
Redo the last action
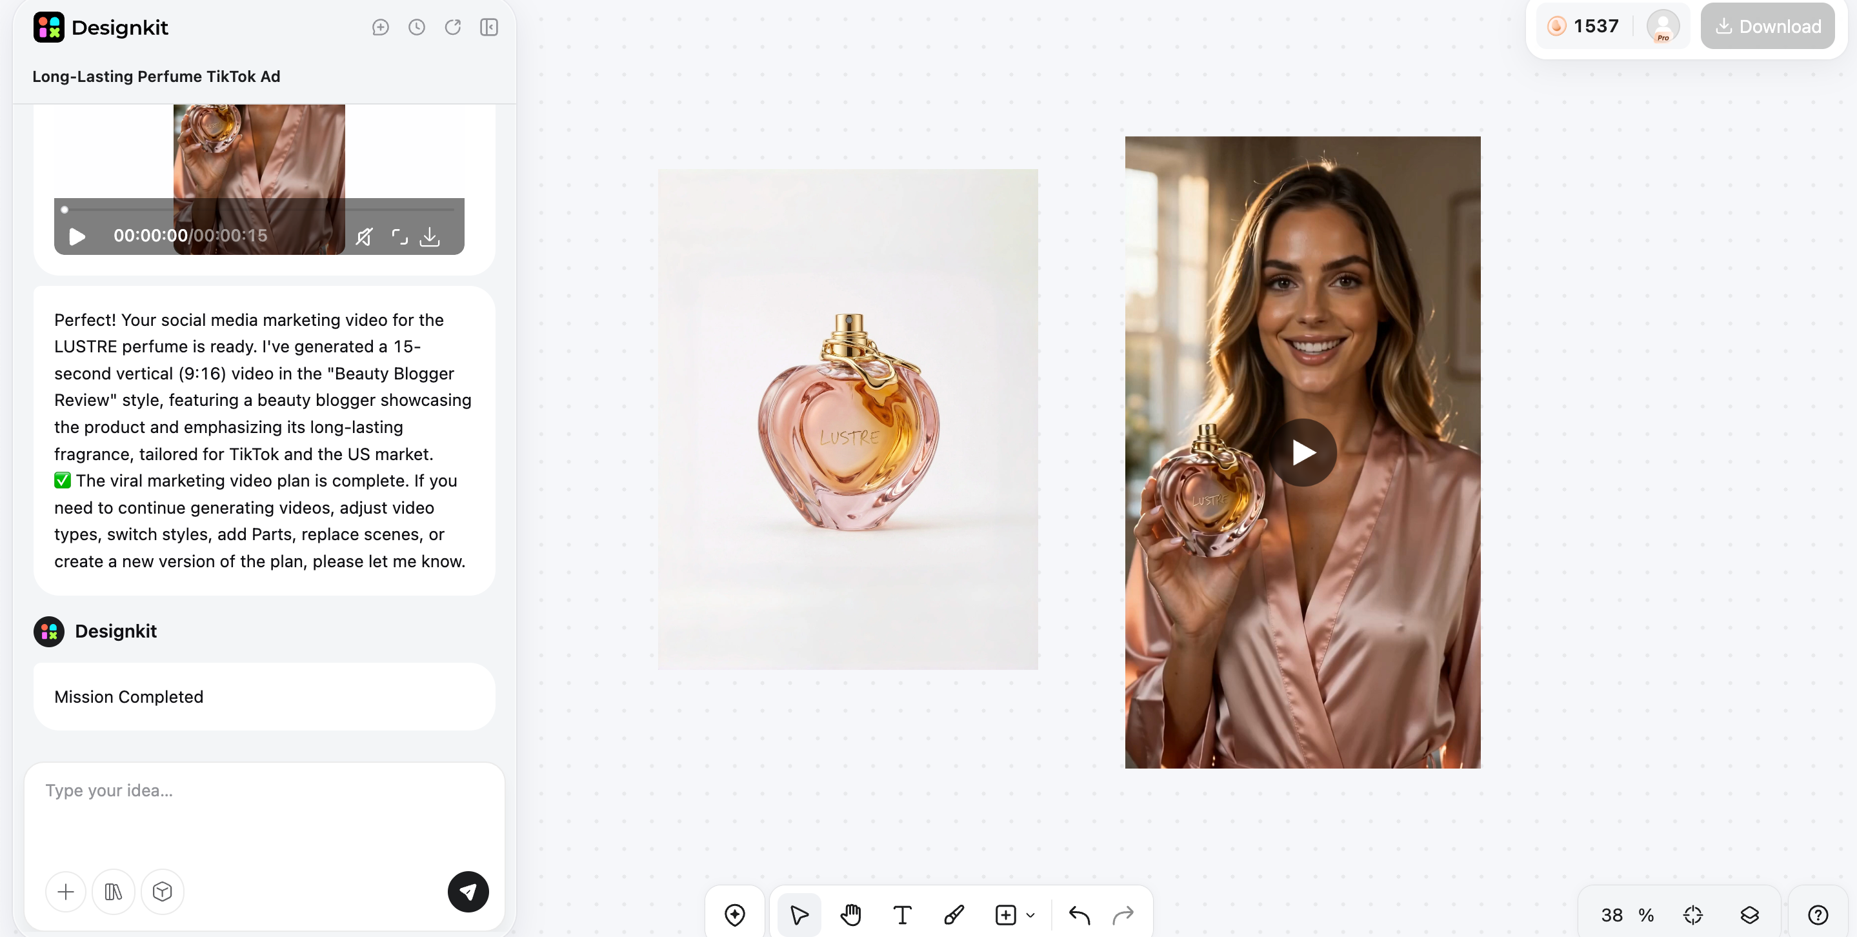click(1123, 914)
